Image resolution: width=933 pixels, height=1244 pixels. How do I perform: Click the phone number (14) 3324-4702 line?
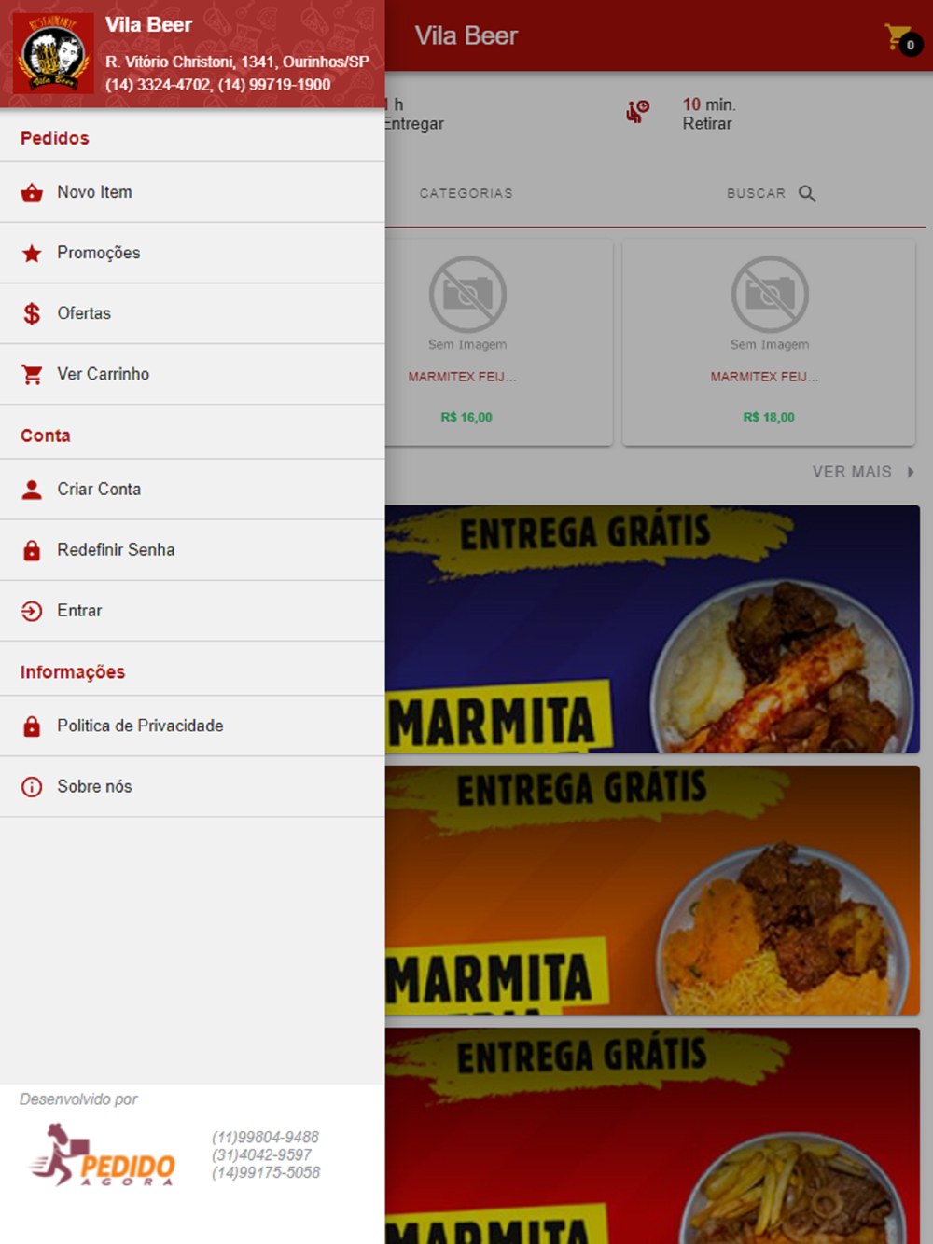click(217, 85)
